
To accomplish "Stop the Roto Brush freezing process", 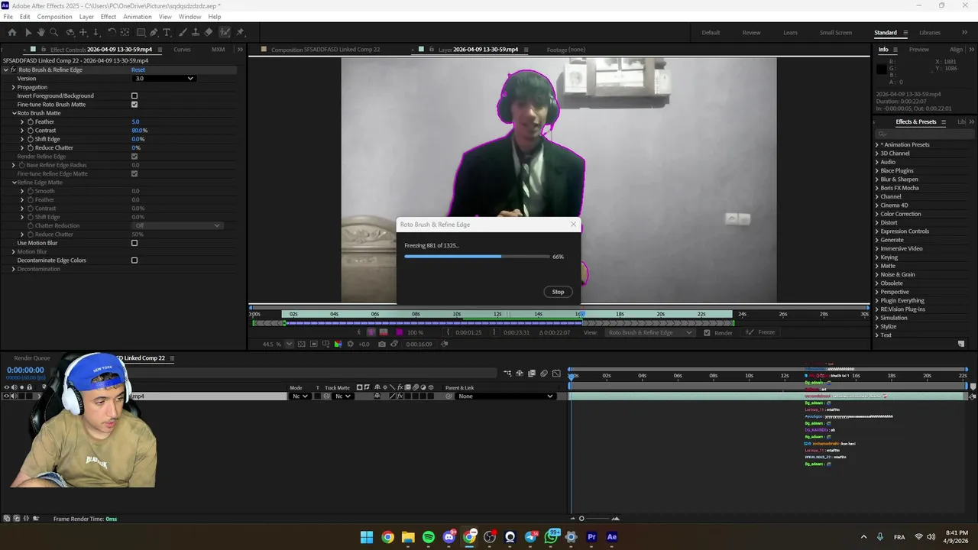I will coord(558,292).
